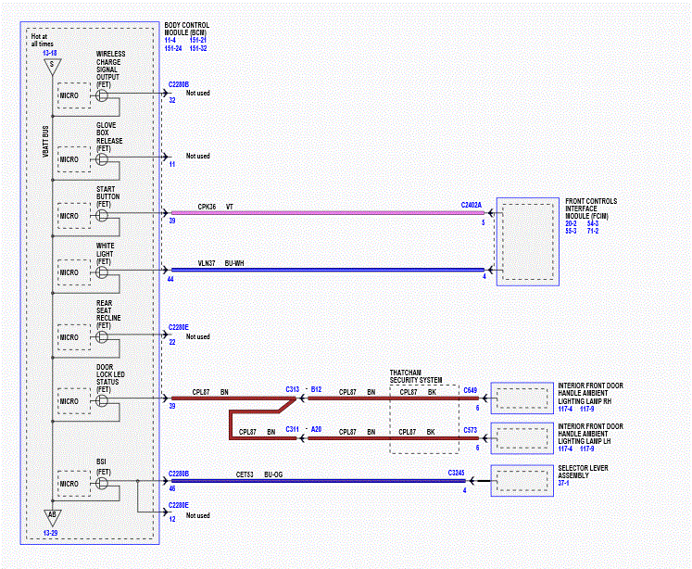The width and height of the screenshot is (692, 569).
Task: Click the Rear Seat Recline label
Action: tap(108, 314)
